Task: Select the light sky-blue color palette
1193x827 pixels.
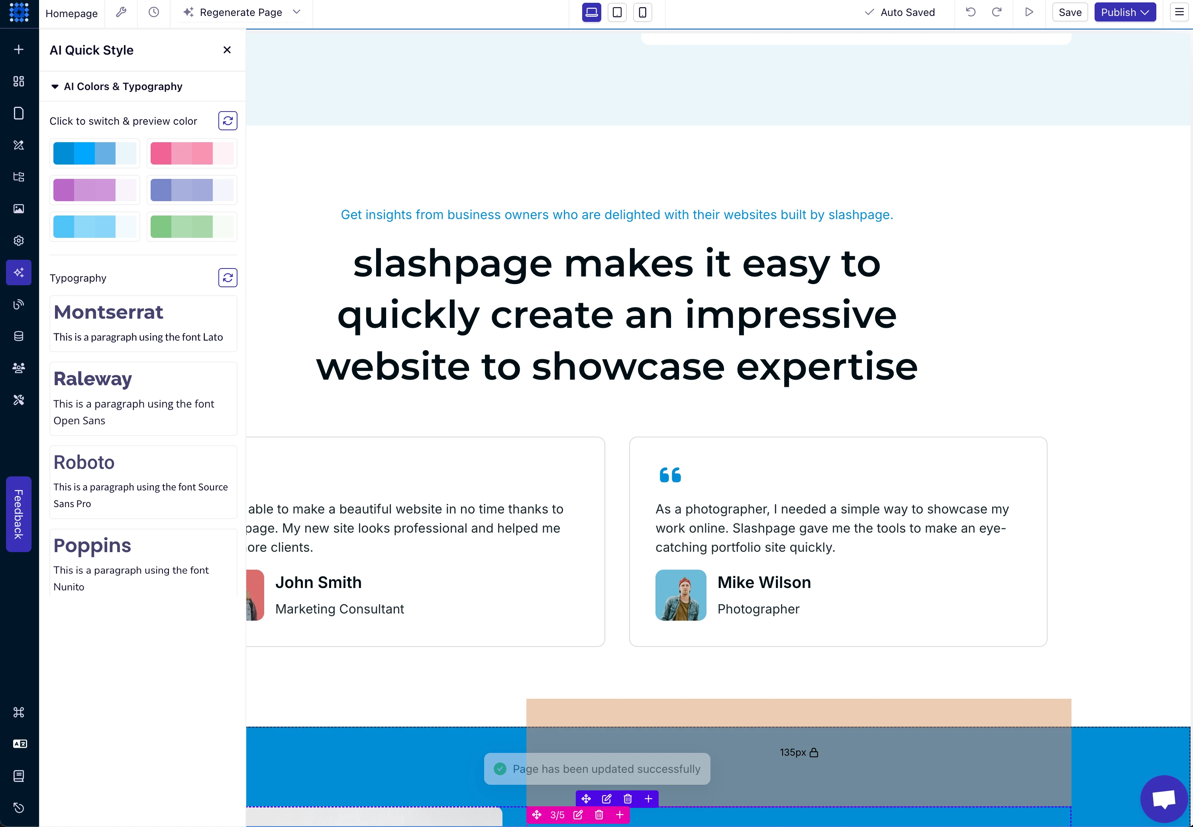Action: click(95, 227)
